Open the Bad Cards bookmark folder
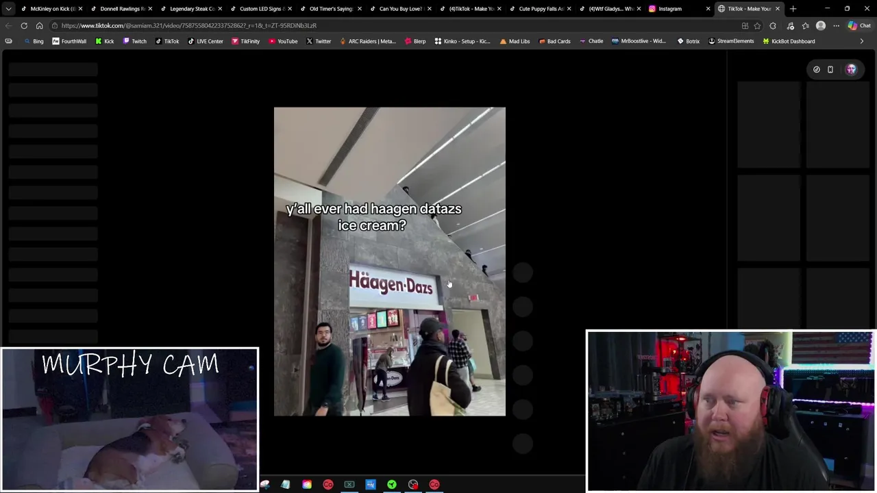Image resolution: width=877 pixels, height=493 pixels. point(554,41)
